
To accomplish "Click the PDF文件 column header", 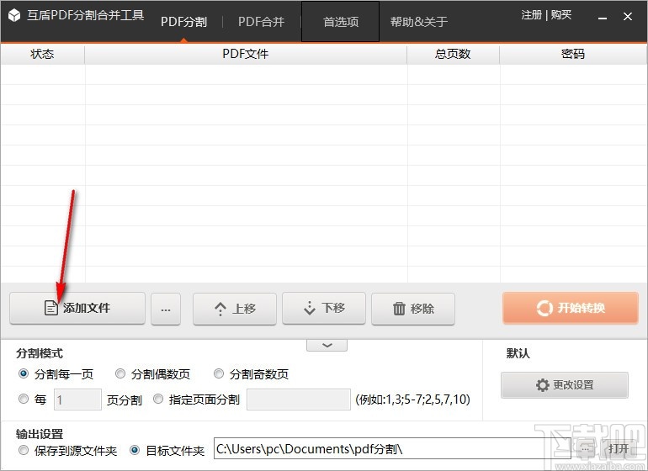I will point(246,54).
